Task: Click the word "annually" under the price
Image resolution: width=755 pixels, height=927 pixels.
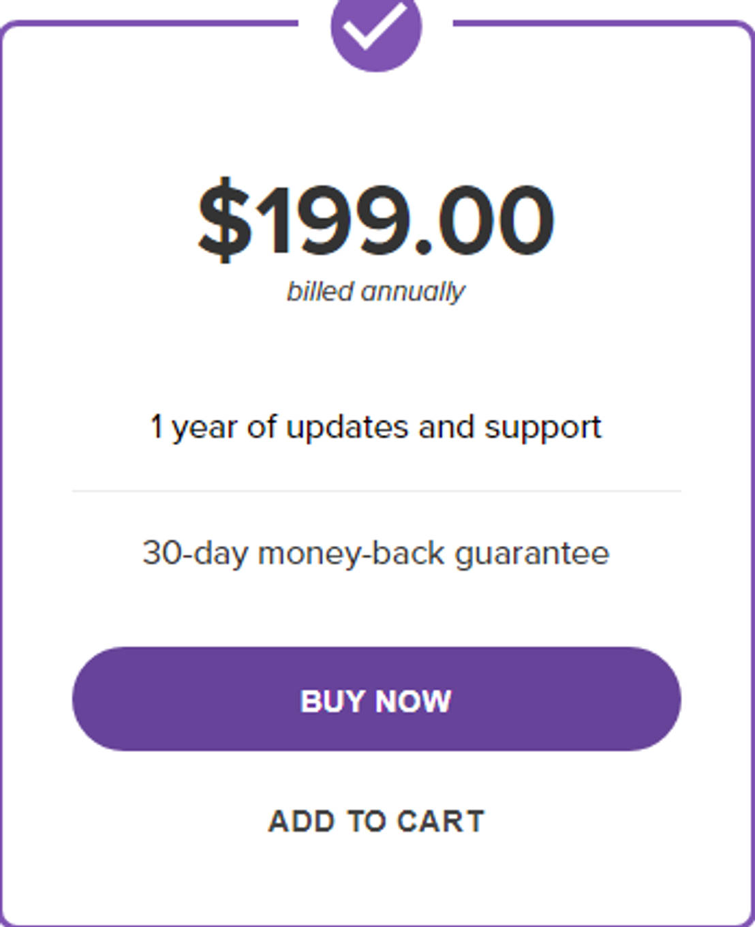Action: click(x=413, y=292)
